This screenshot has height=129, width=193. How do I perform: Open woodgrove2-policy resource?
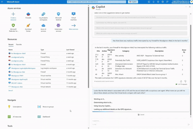[x=17, y=57]
